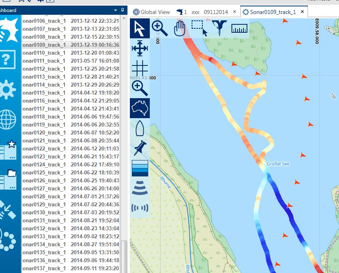The width and height of the screenshot is (339, 273).
Task: Select the arrow pointer tool
Action: [140, 28]
